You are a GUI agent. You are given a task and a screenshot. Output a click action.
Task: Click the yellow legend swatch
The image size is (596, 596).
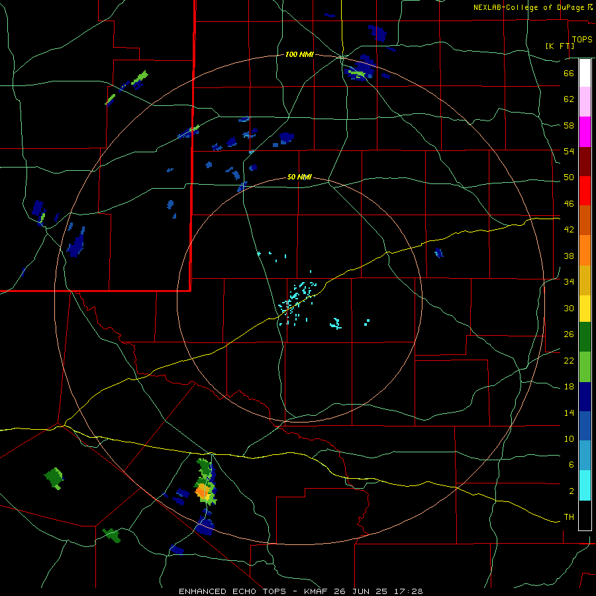[585, 308]
